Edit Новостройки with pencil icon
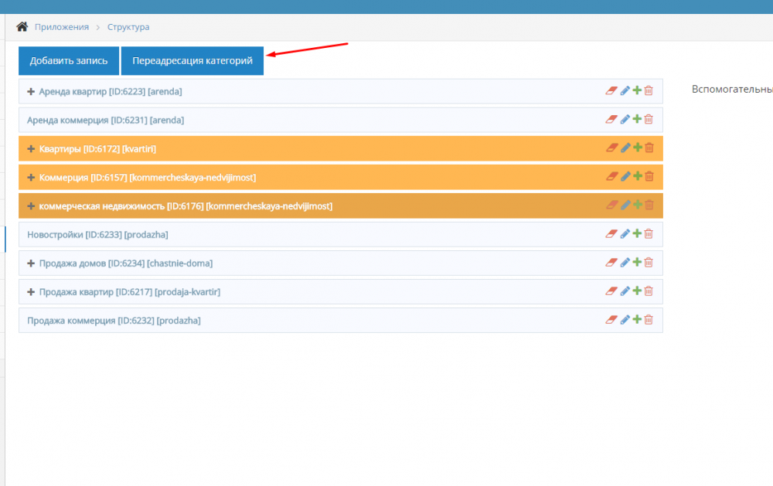 (625, 233)
